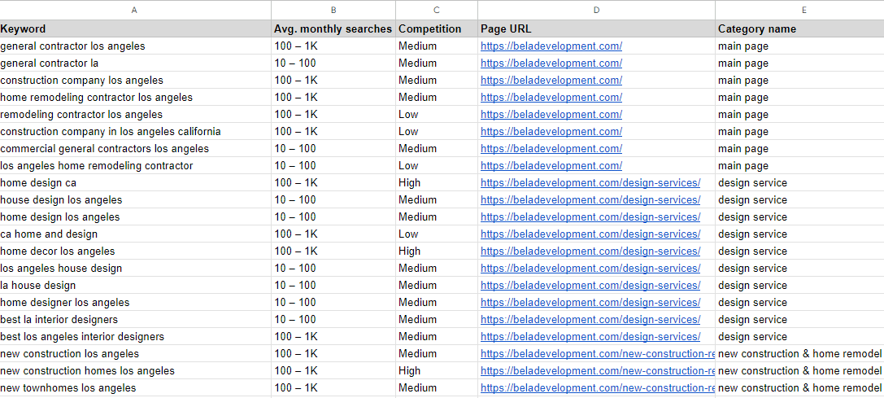The width and height of the screenshot is (884, 398).
Task: Open URL in general contractor la row
Action: 551,63
